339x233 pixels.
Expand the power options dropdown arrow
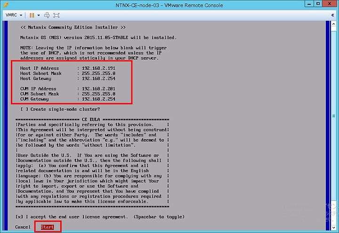[x=39, y=15]
